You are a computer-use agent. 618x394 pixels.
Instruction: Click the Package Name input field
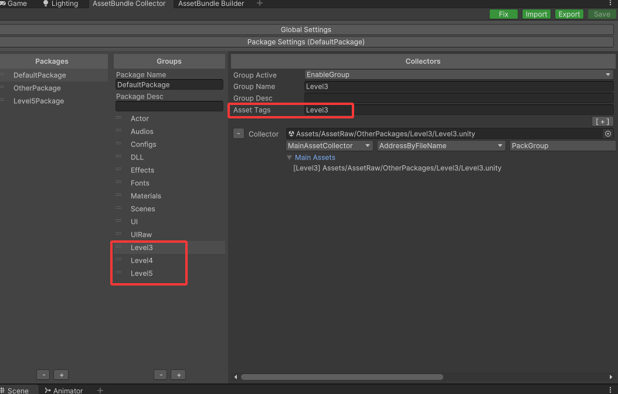point(169,84)
